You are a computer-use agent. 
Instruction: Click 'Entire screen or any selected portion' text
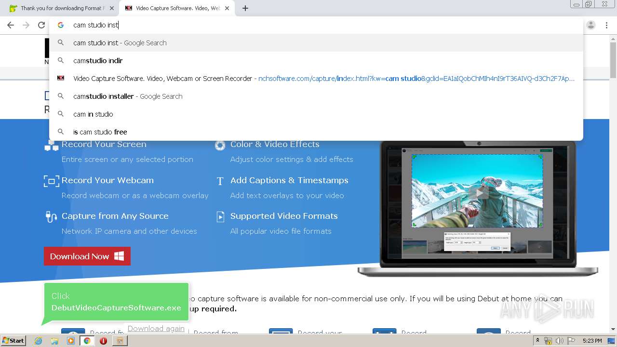[127, 159]
